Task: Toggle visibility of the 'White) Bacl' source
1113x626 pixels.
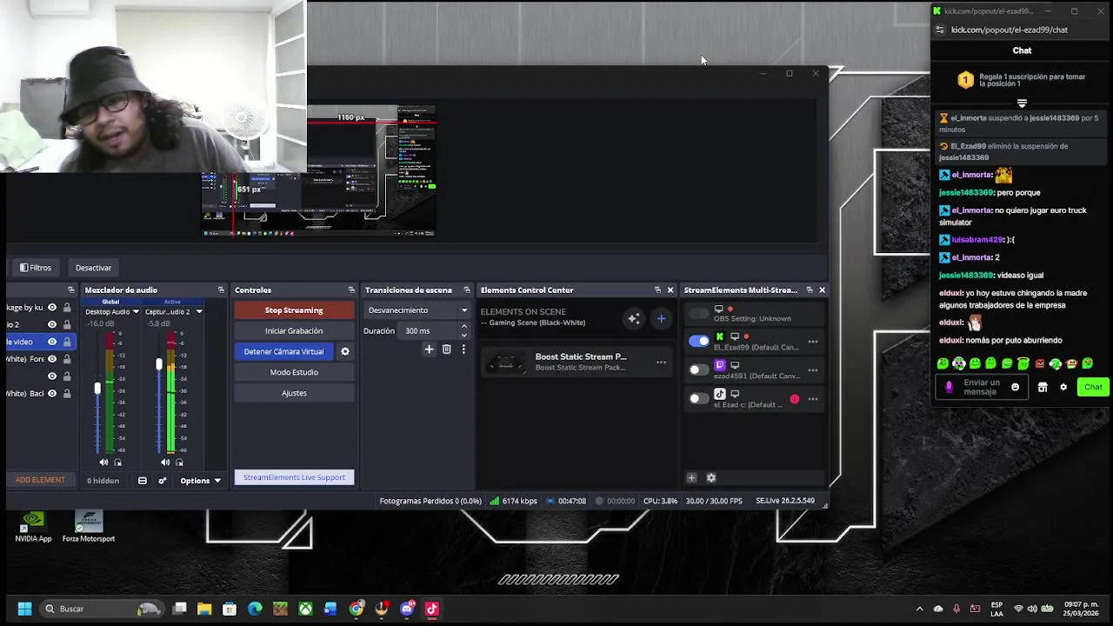Action: pyautogui.click(x=52, y=393)
